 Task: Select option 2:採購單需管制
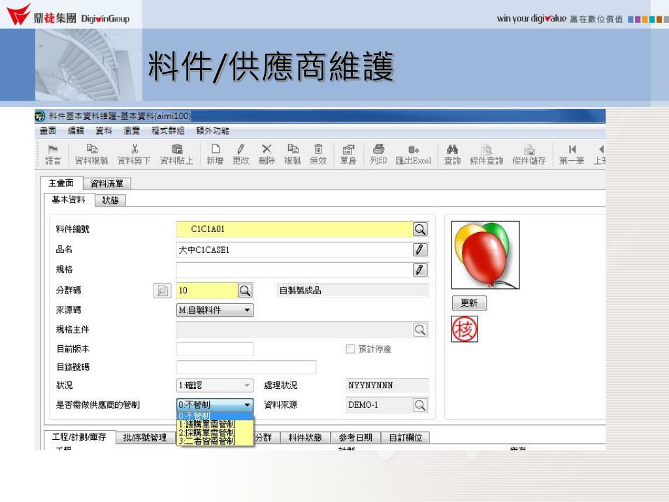coord(215,433)
